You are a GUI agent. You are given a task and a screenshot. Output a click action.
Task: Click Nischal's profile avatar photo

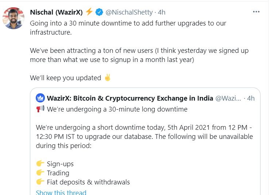pos(14,18)
